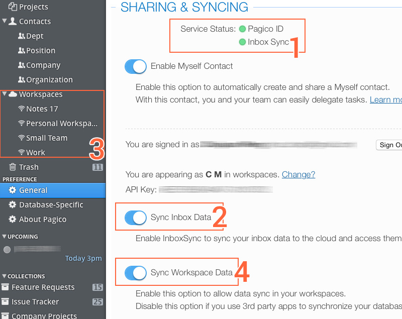Open the Learn more link
The width and height of the screenshot is (402, 319).
(x=385, y=100)
